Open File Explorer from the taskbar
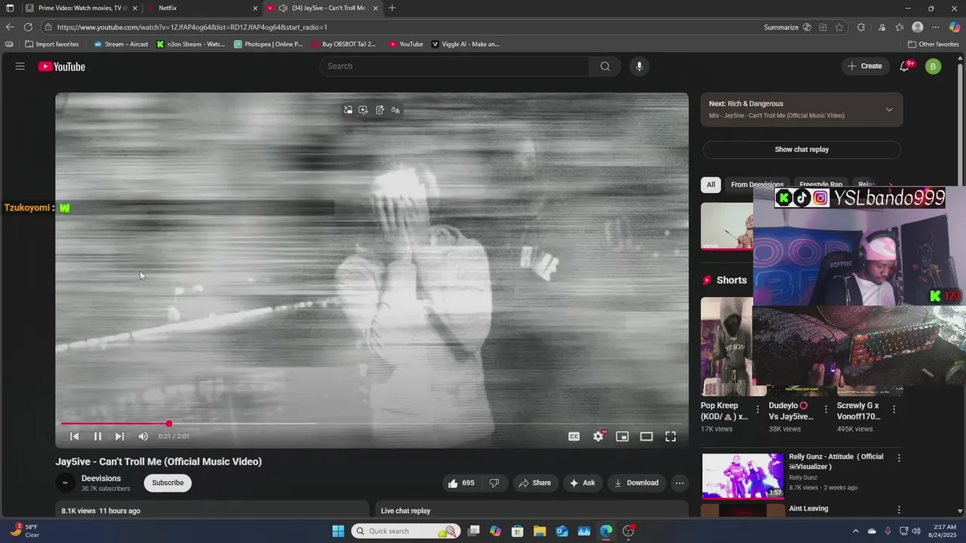Viewport: 966px width, 543px height. pos(540,531)
